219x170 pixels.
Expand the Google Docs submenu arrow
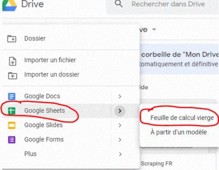coord(120,96)
